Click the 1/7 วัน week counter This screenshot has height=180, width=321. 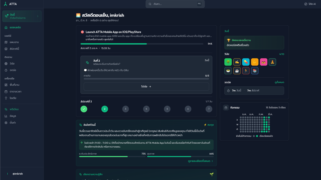click(209, 101)
